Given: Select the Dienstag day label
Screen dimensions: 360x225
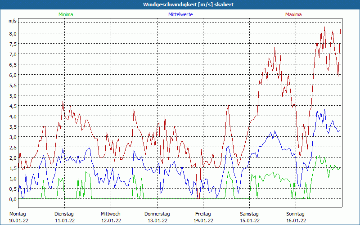Looking at the screenshot, I should click(x=64, y=214).
